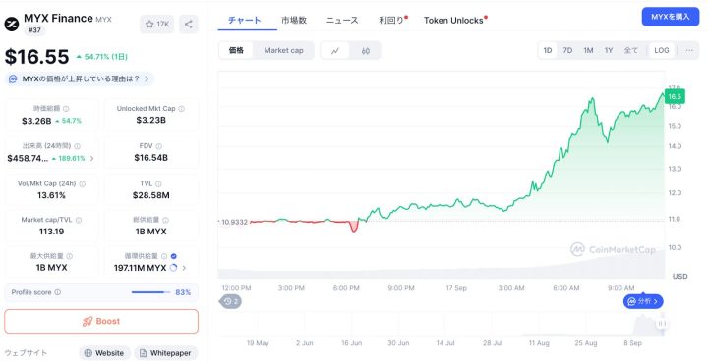Click the document icon on Whitepaper button
The width and height of the screenshot is (708, 363).
point(143,353)
